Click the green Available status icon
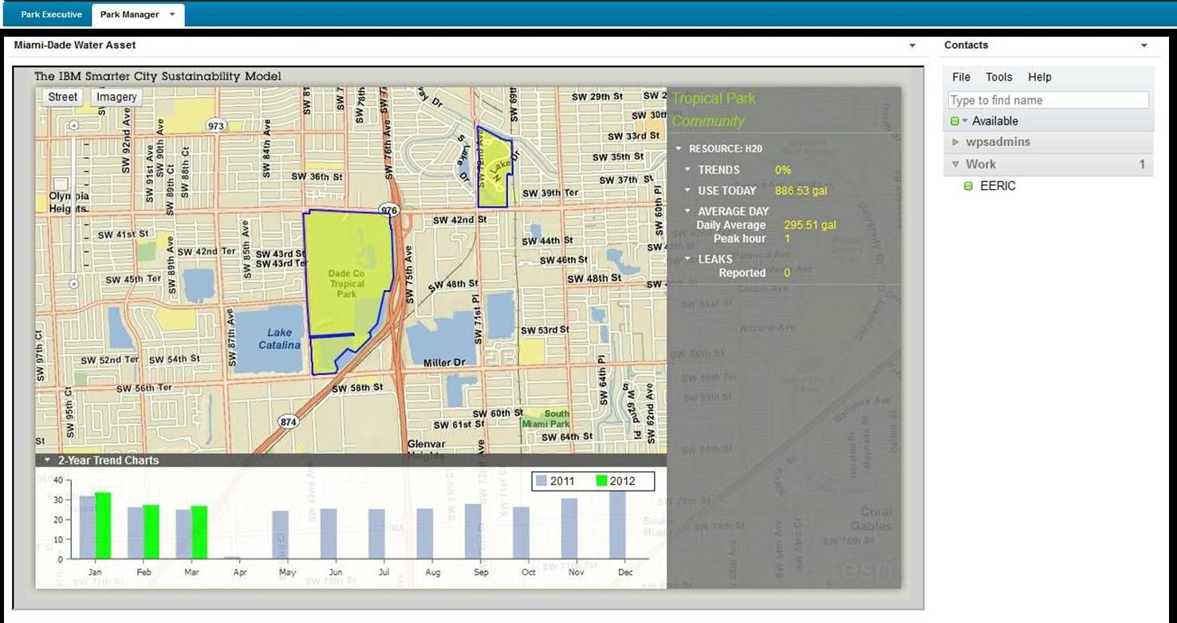 [x=955, y=121]
